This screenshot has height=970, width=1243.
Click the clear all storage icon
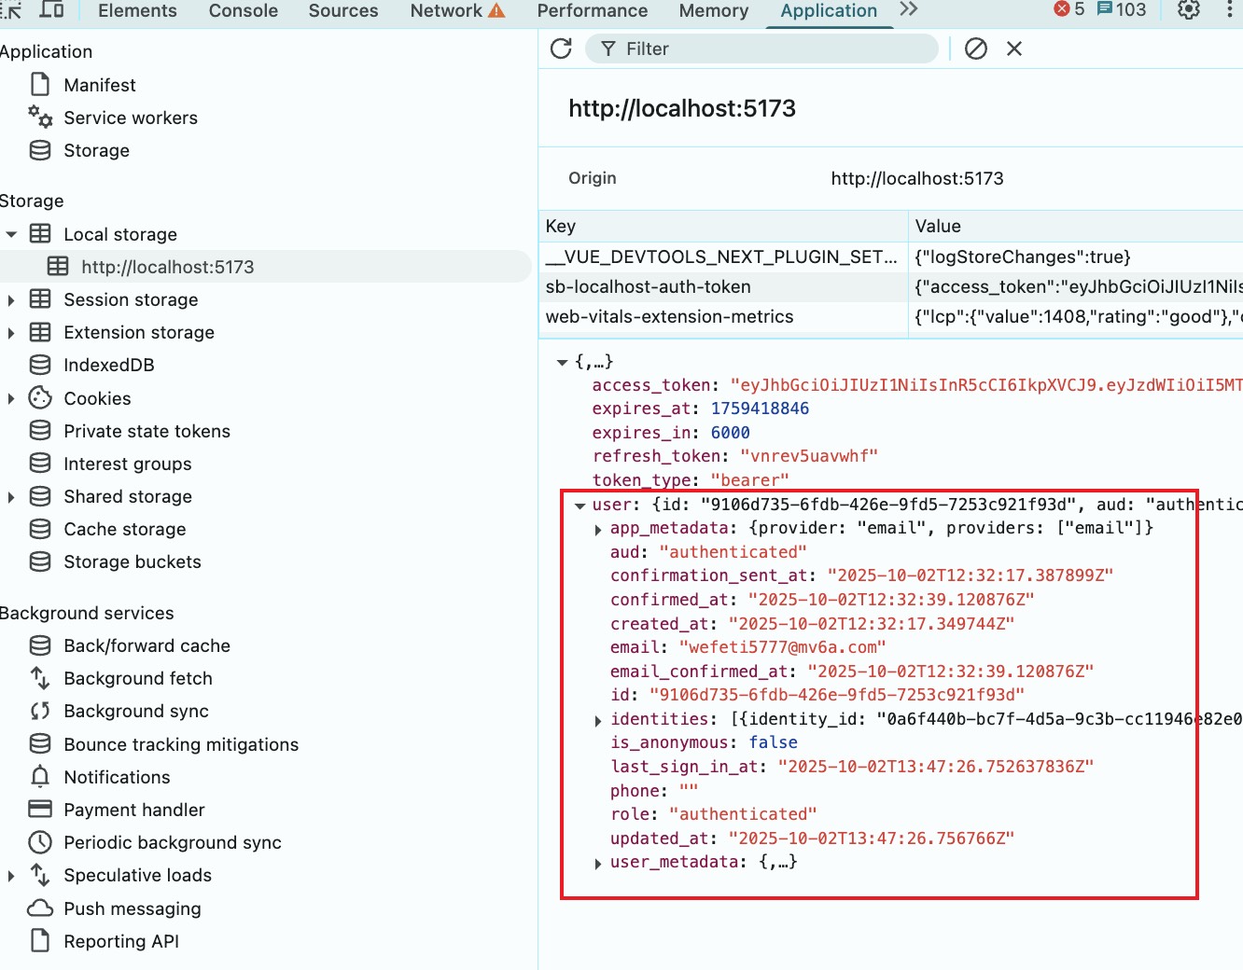976,48
